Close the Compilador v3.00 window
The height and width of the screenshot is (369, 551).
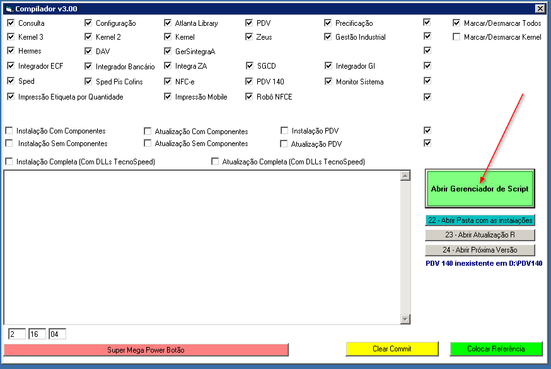pos(540,8)
